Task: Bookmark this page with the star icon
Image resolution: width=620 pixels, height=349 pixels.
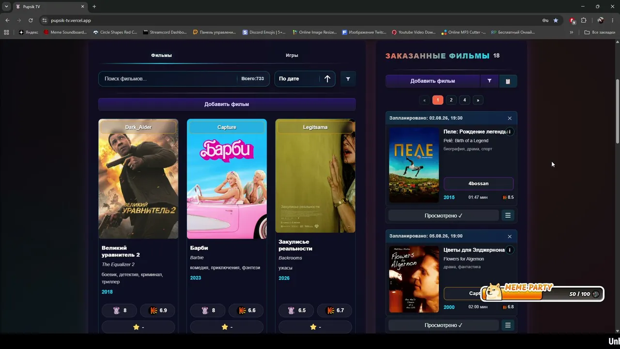Action: [556, 20]
